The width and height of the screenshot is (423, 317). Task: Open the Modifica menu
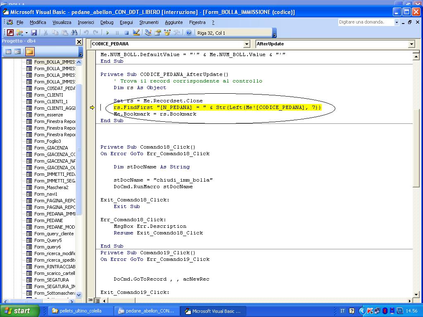click(x=38, y=22)
